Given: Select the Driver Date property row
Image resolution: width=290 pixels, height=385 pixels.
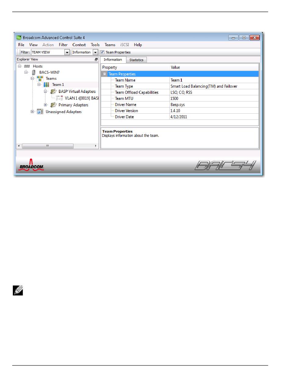Looking at the screenshot, I should tap(180, 117).
